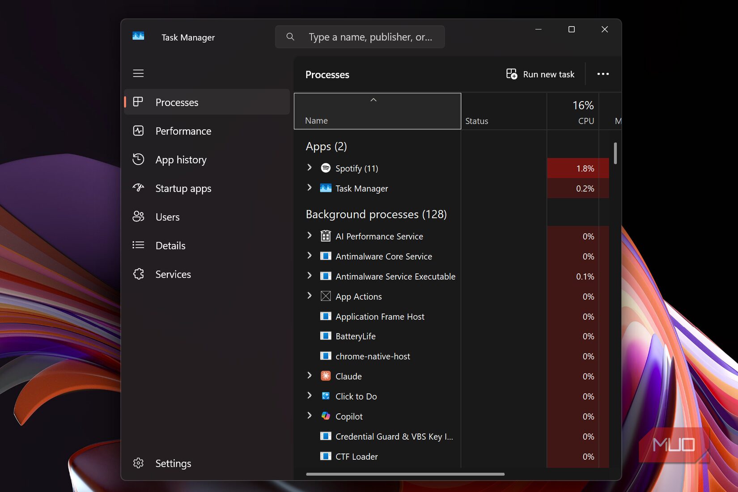Go to the Processes page
The image size is (738, 492).
(207, 102)
